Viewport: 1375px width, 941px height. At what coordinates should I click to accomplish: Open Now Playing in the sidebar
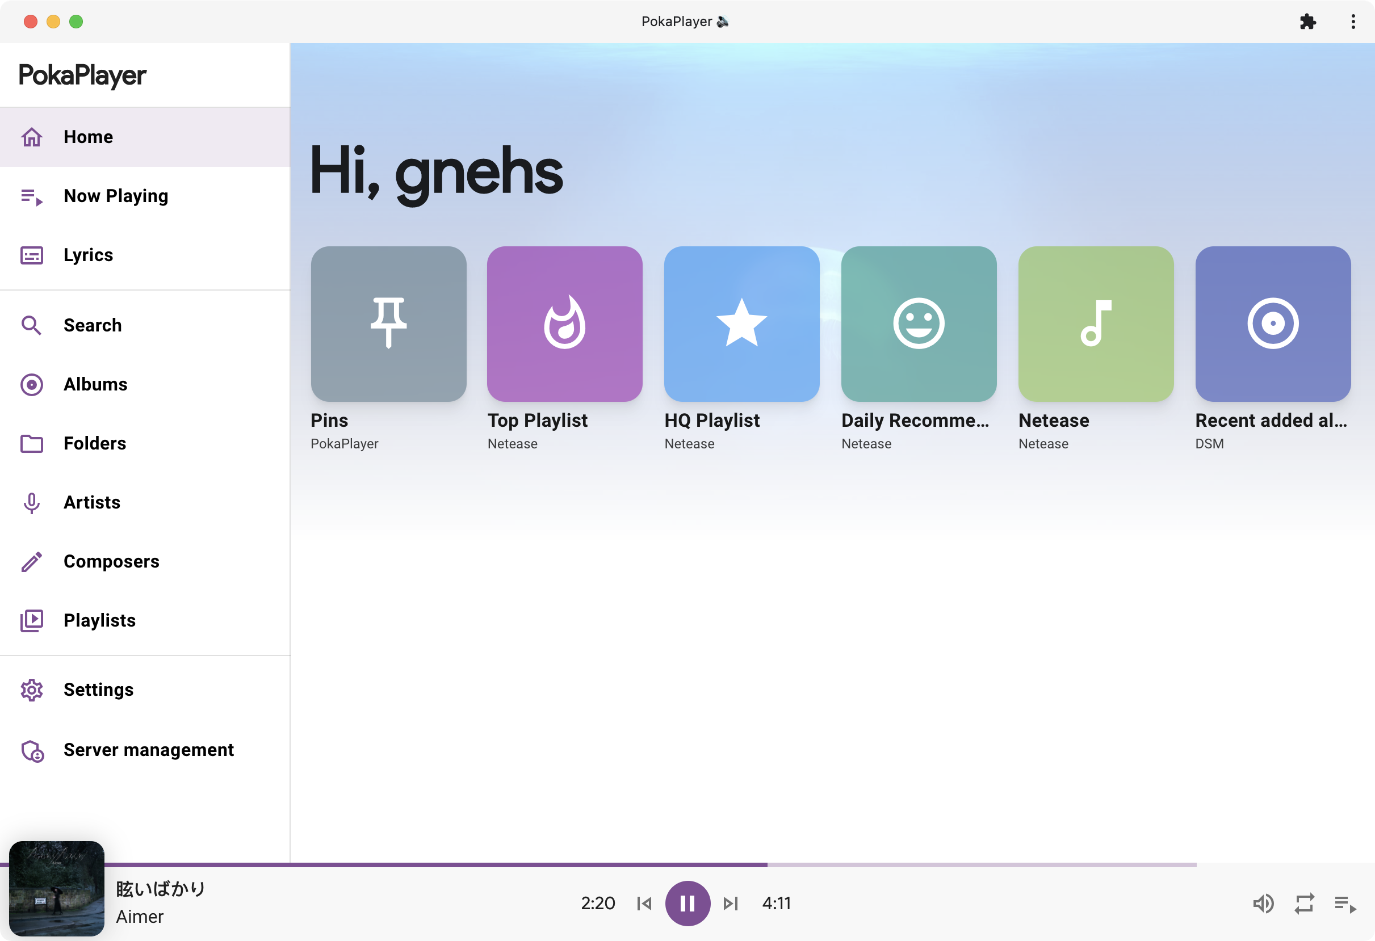pyautogui.click(x=115, y=196)
